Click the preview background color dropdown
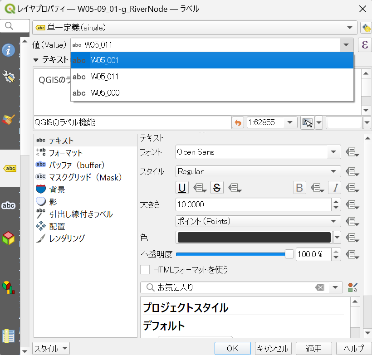The image size is (372, 355). coord(367,122)
